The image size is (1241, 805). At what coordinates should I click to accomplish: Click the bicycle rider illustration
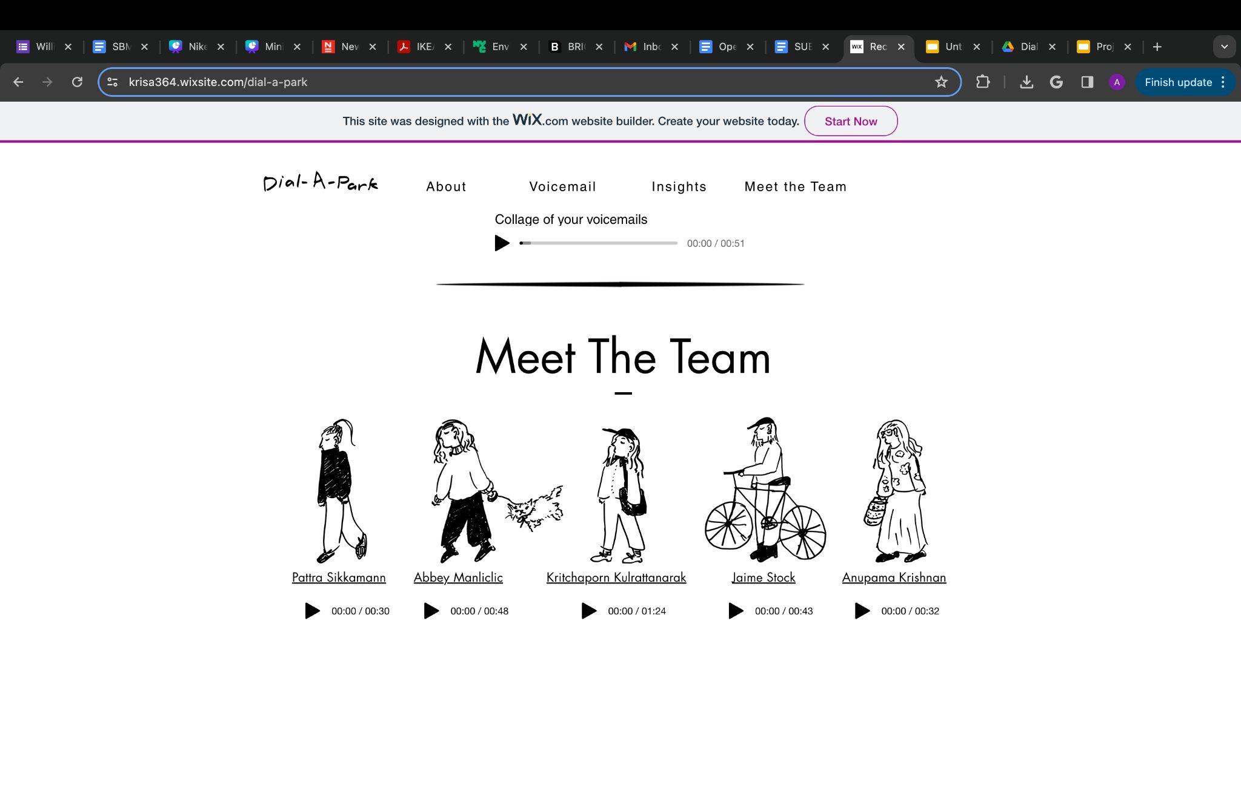point(765,490)
